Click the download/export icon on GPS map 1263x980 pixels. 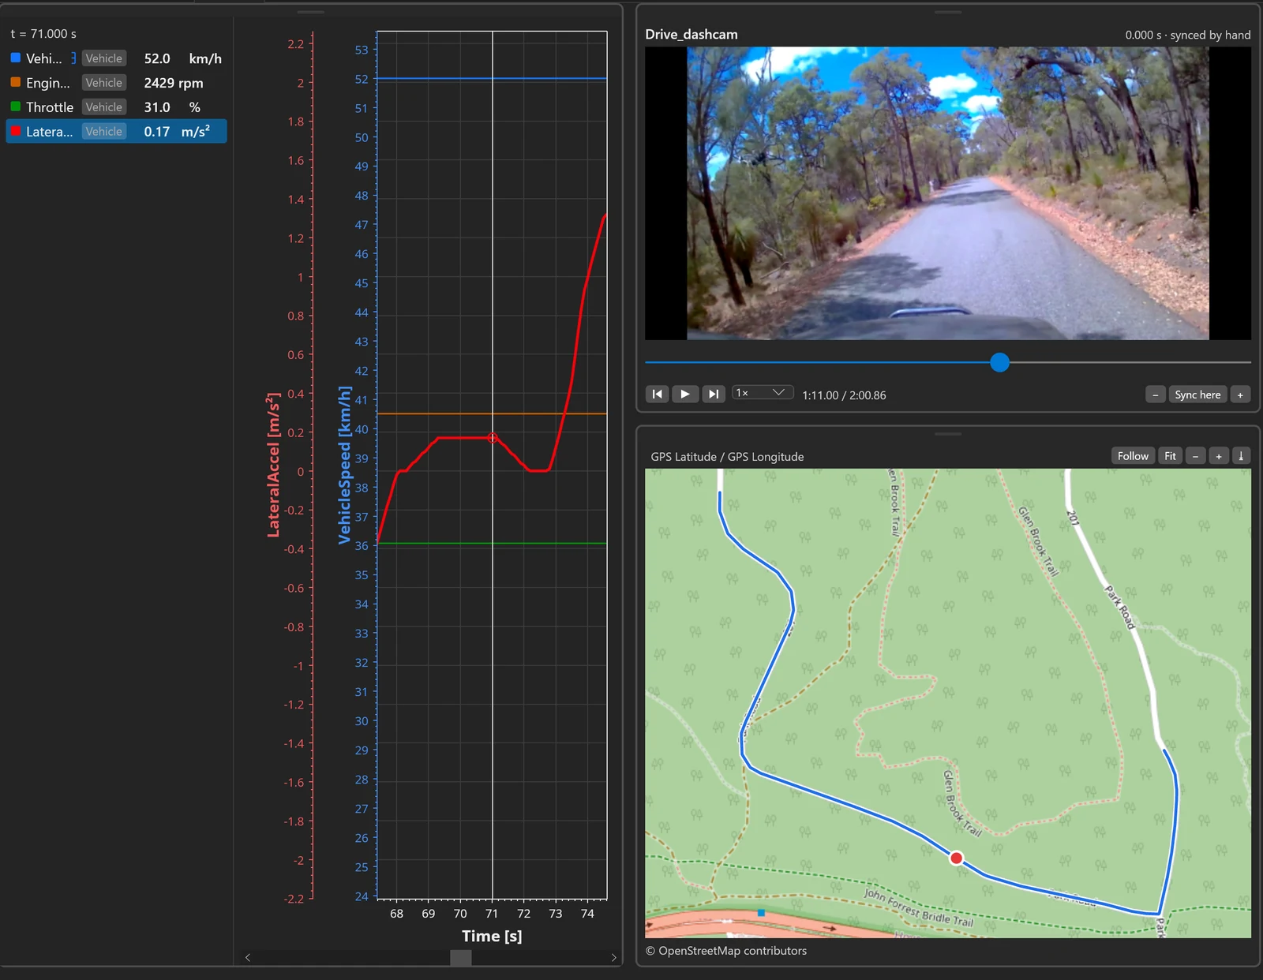tap(1241, 456)
